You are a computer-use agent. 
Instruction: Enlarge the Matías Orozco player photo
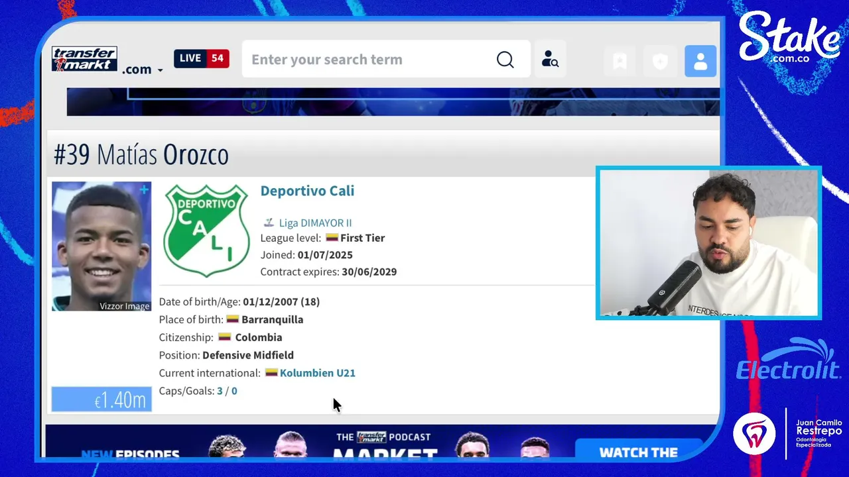[x=101, y=246]
